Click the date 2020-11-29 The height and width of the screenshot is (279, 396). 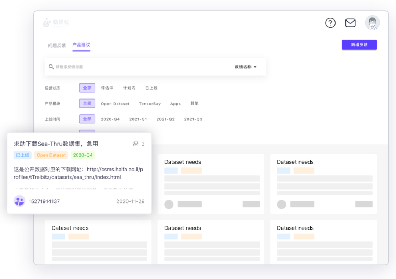point(130,201)
